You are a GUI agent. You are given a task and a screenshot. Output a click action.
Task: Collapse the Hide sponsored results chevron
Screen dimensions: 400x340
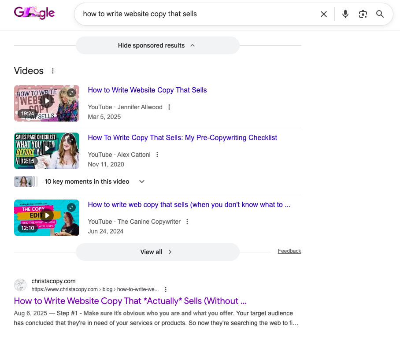(x=192, y=45)
